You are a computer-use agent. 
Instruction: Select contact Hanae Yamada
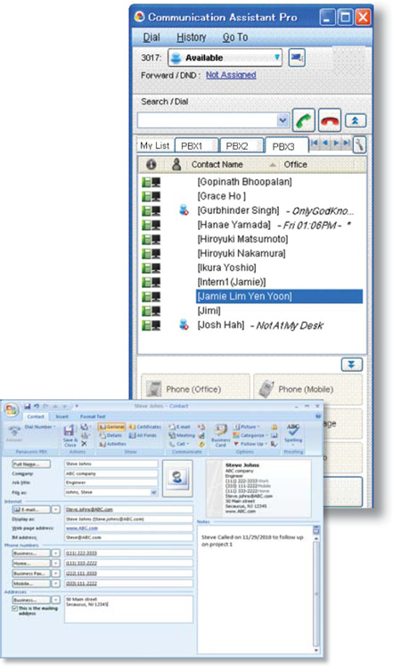click(233, 225)
